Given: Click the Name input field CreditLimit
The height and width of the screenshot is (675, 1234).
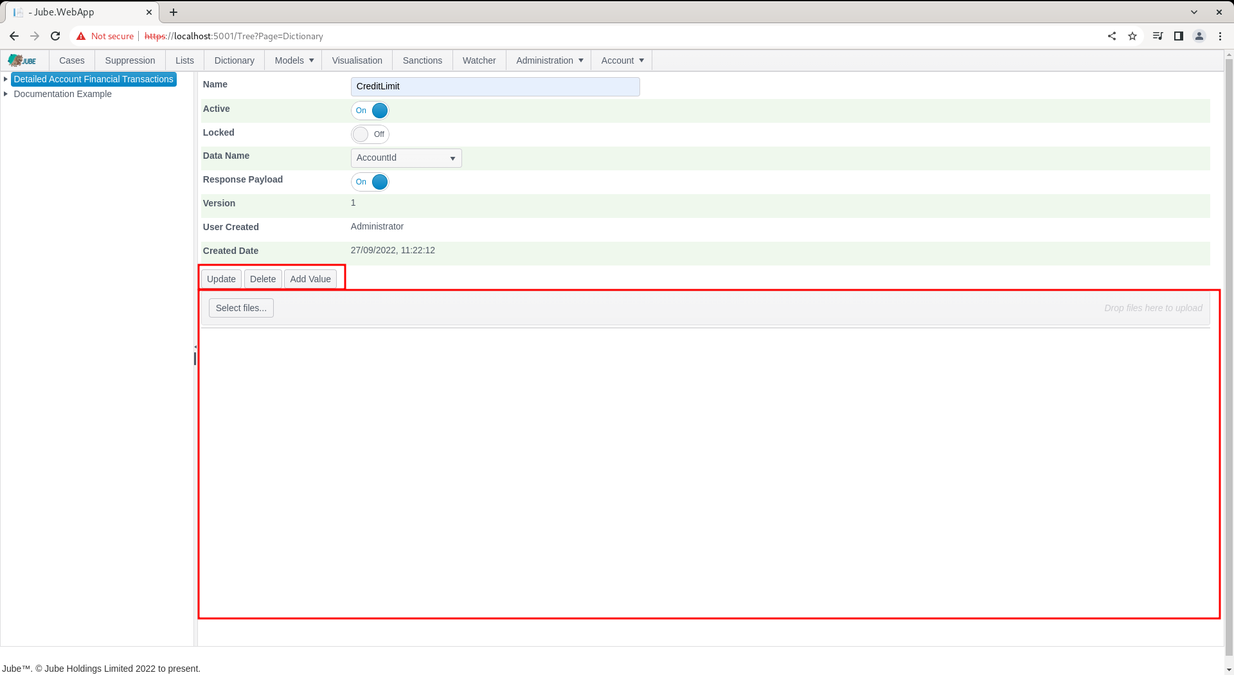Looking at the screenshot, I should pos(496,87).
